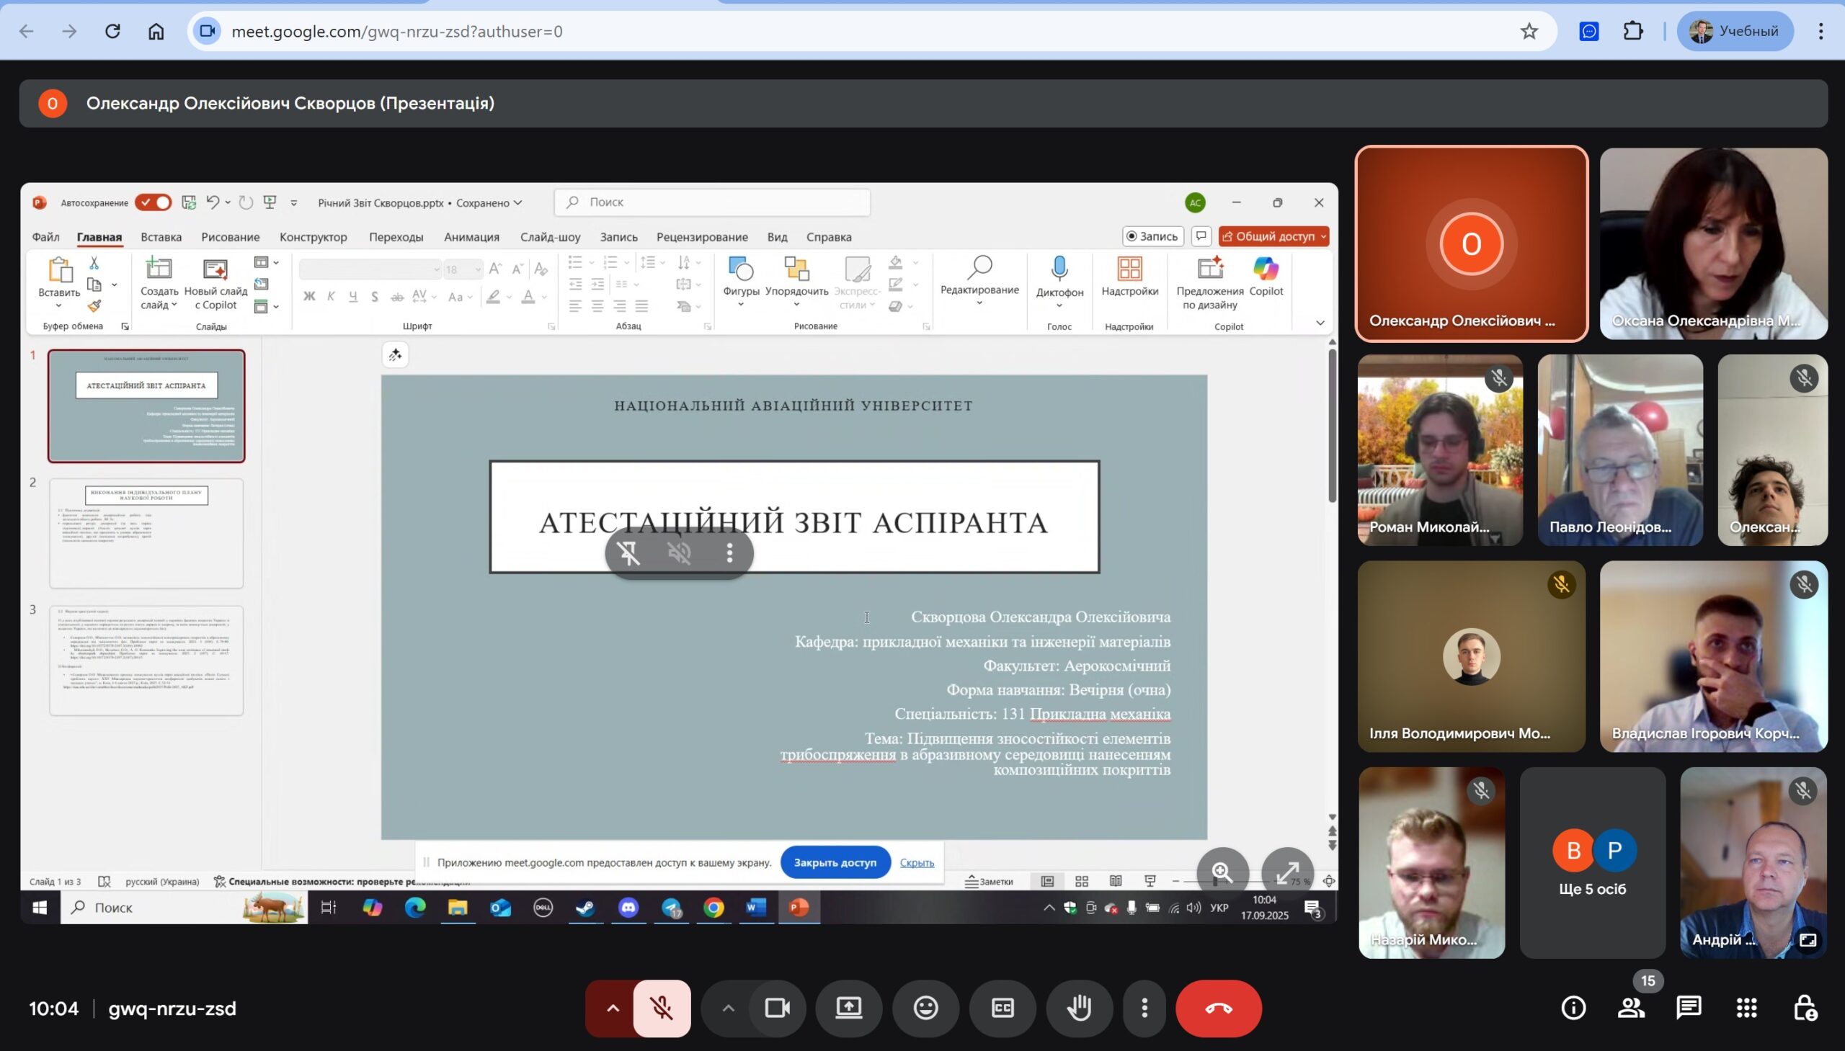Expand video settings arrow beside camera

pos(728,1008)
